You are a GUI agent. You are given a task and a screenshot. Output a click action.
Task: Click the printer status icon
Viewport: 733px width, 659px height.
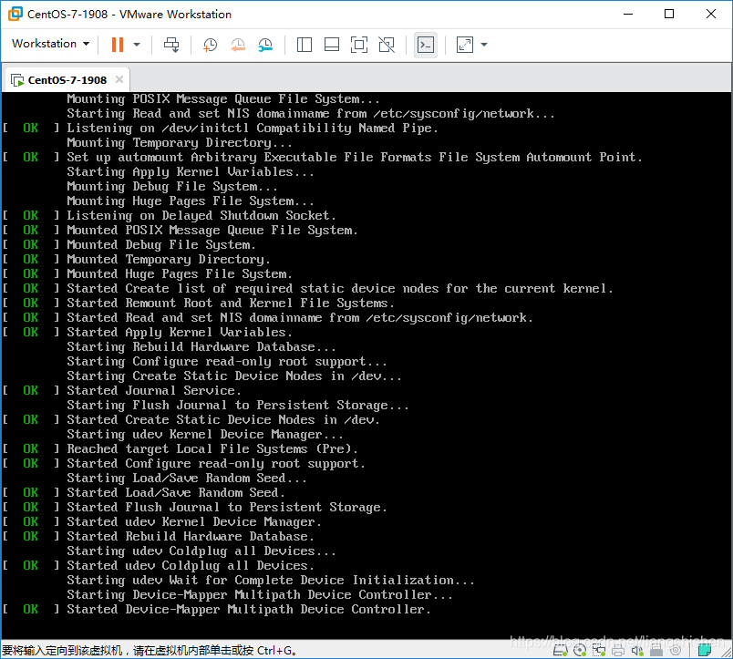point(618,650)
